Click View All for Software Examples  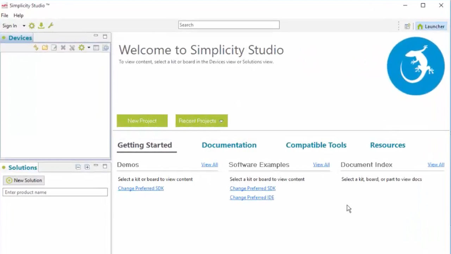tap(321, 165)
